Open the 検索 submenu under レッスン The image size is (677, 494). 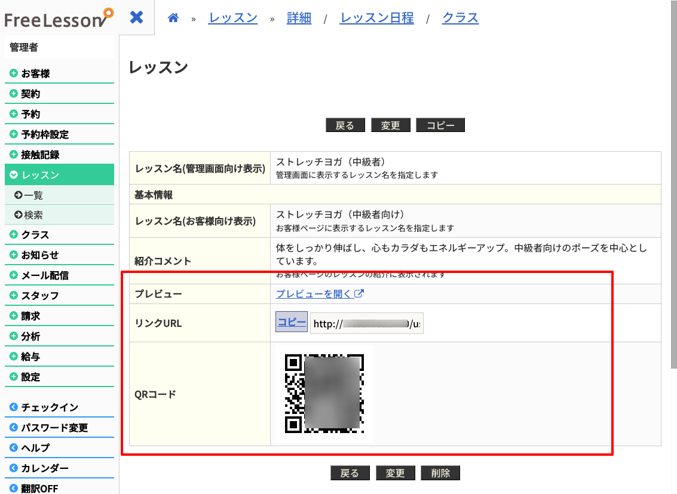[x=33, y=215]
